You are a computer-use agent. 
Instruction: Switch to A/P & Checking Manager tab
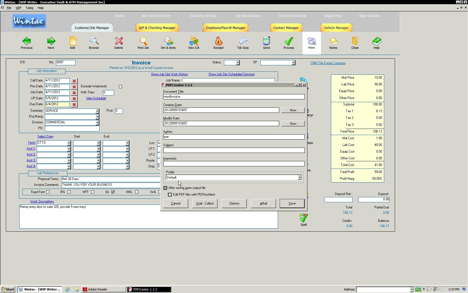coord(157,28)
